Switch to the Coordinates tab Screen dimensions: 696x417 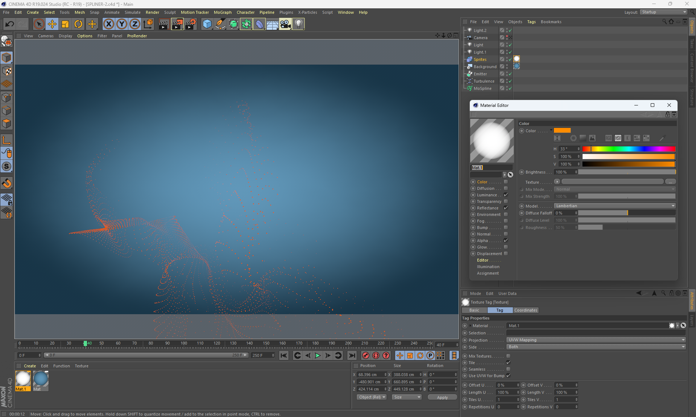pyautogui.click(x=526, y=310)
